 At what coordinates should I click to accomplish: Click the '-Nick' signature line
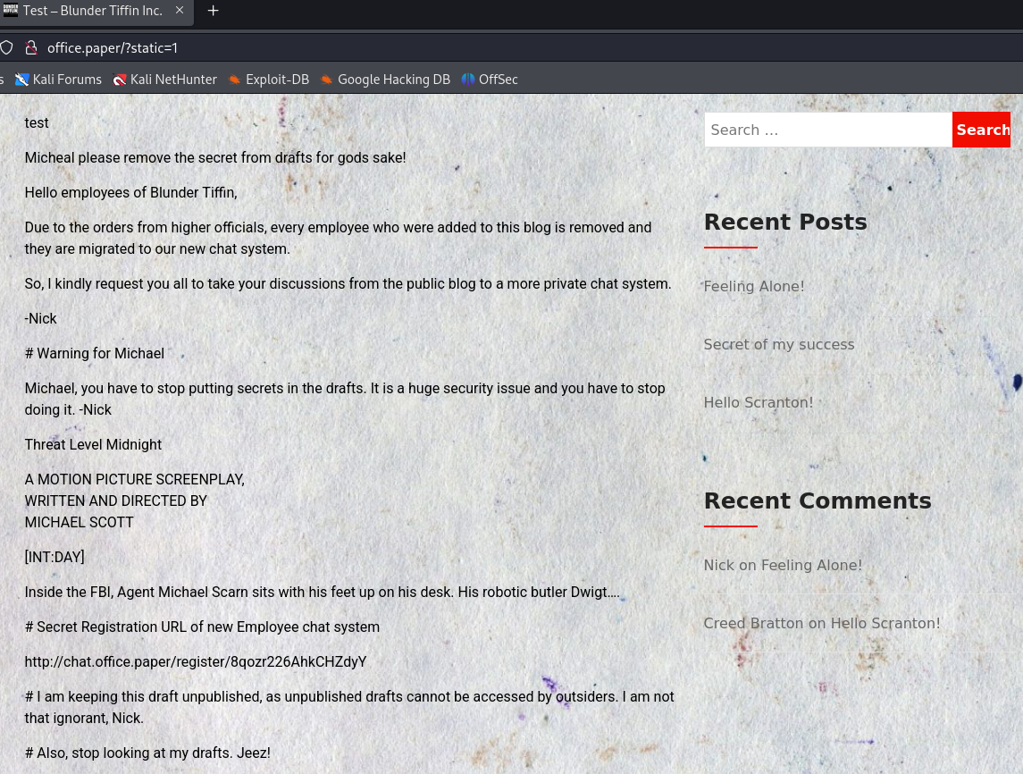40,318
